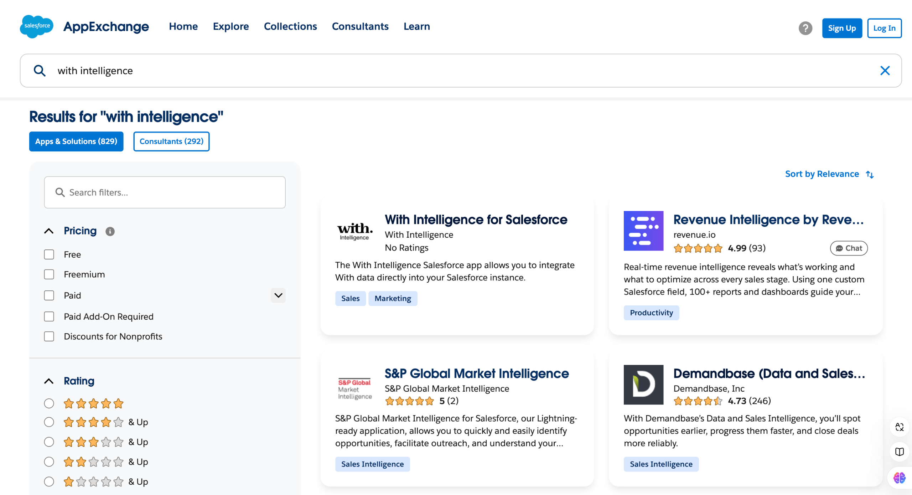This screenshot has width=912, height=495.
Task: Click the book icon on right edge
Action: click(899, 452)
